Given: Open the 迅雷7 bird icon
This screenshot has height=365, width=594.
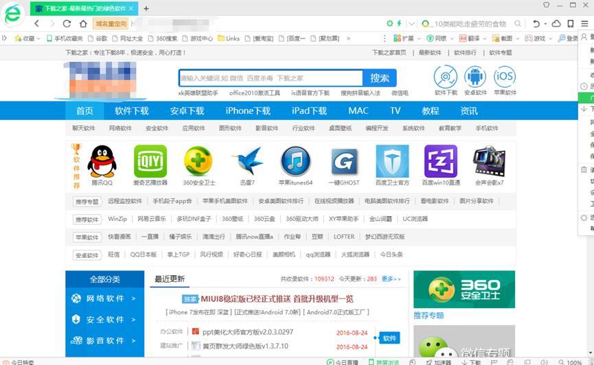Looking at the screenshot, I should click(x=248, y=161).
